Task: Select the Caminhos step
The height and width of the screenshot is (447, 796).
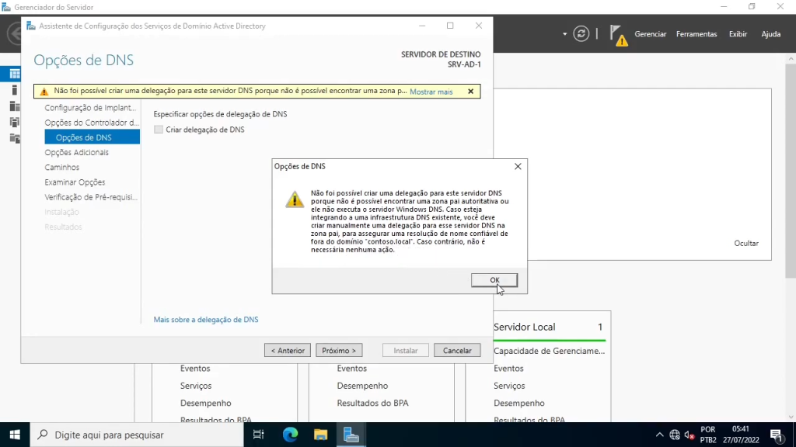Action: pyautogui.click(x=62, y=168)
